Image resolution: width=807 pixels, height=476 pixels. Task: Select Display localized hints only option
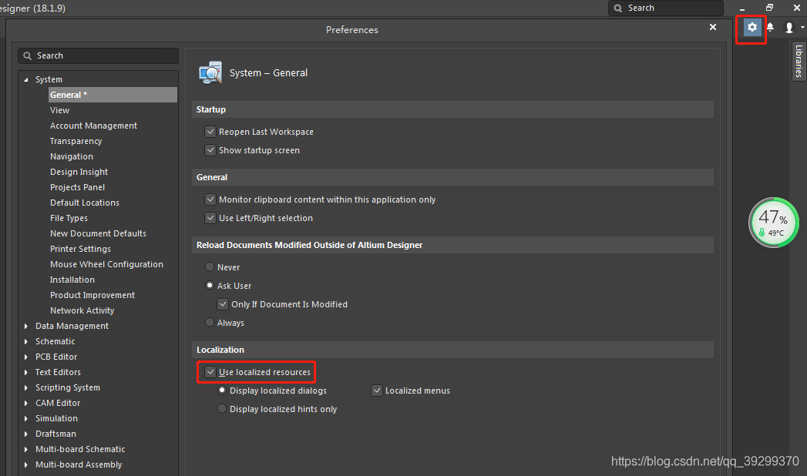click(x=222, y=409)
